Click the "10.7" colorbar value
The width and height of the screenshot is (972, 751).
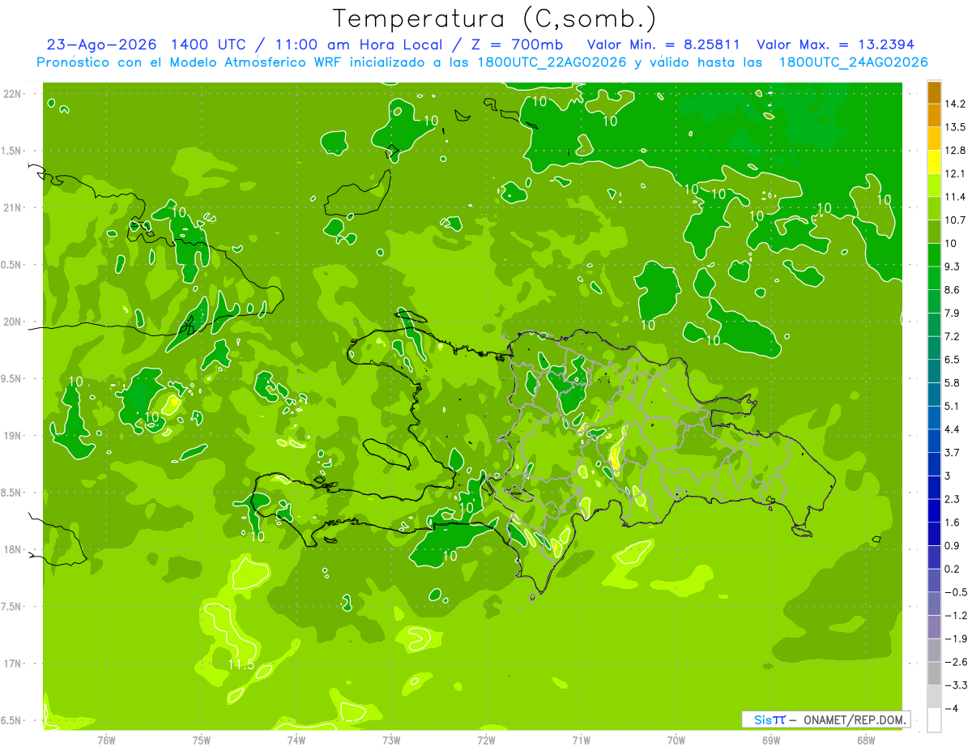coord(955,220)
